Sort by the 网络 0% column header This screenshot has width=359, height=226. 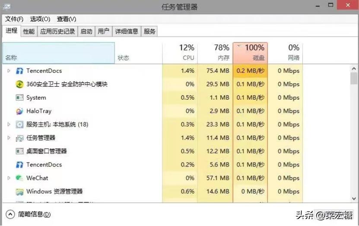[285, 53]
